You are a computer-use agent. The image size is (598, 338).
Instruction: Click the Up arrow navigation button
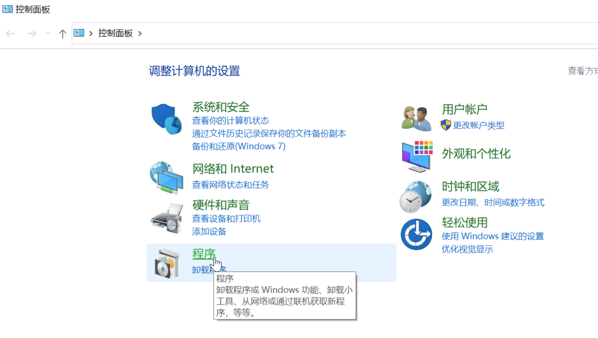click(x=62, y=34)
